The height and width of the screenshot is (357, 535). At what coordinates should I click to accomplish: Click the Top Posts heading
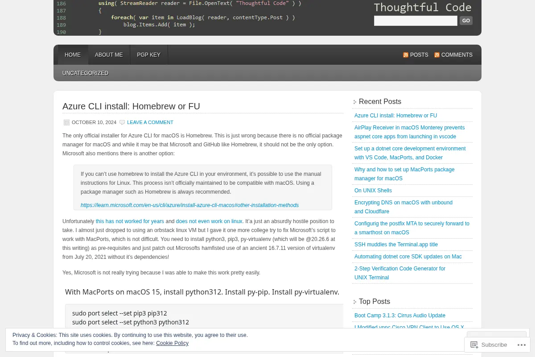(x=374, y=302)
